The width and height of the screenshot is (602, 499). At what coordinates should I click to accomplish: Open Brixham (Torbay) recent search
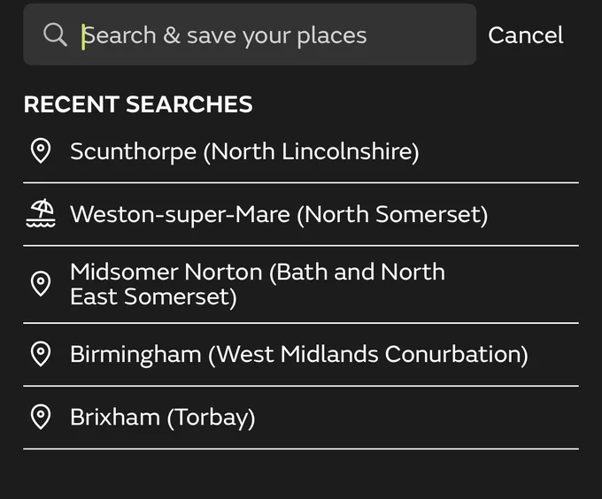tap(301, 418)
